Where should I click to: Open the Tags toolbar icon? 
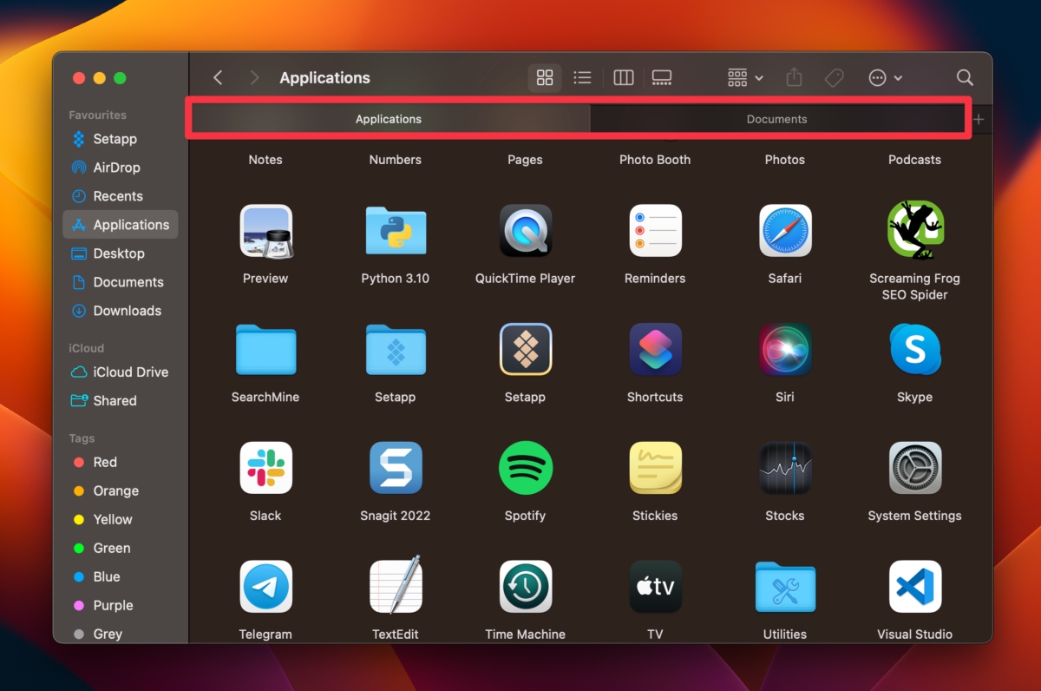tap(834, 77)
